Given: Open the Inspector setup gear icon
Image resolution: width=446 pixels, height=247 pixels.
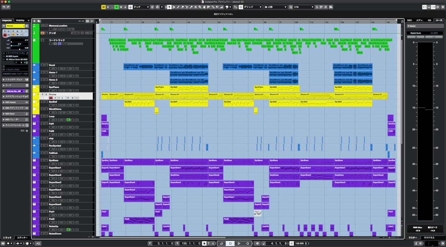Looking at the screenshot, I should pyautogui.click(x=26, y=131).
